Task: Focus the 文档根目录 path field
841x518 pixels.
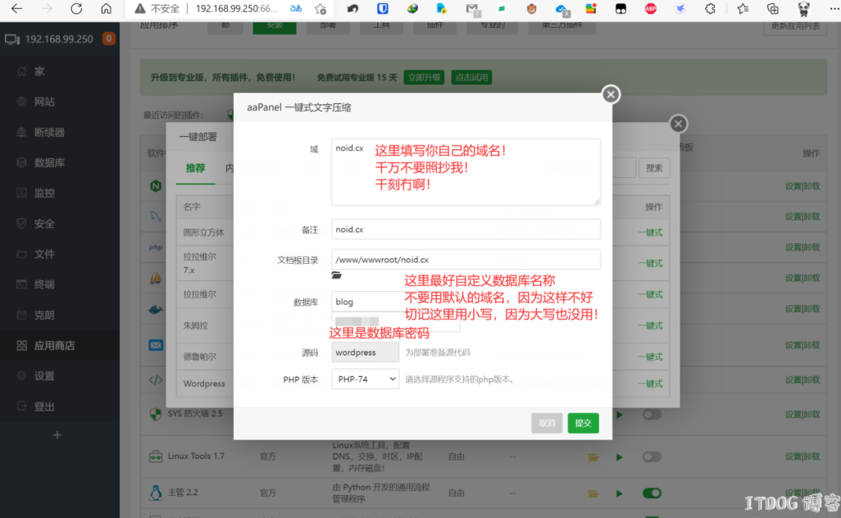Action: (466, 260)
